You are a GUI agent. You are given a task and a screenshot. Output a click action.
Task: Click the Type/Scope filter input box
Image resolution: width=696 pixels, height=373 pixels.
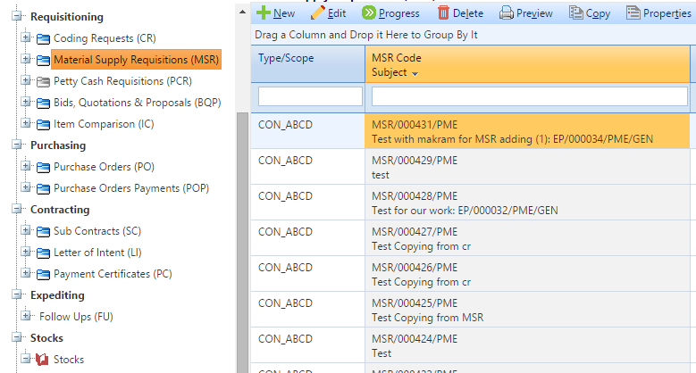click(310, 96)
